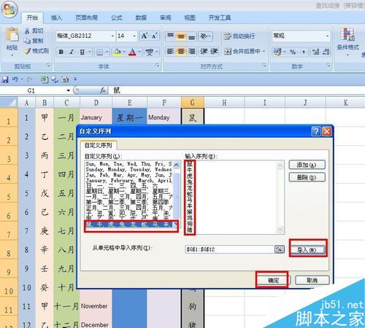Click the 添加(A) button
Image resolution: width=365 pixels, height=328 pixels.
point(307,165)
